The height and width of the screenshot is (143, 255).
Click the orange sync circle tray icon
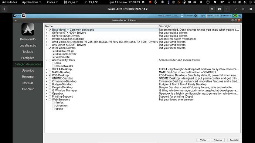click(x=179, y=2)
